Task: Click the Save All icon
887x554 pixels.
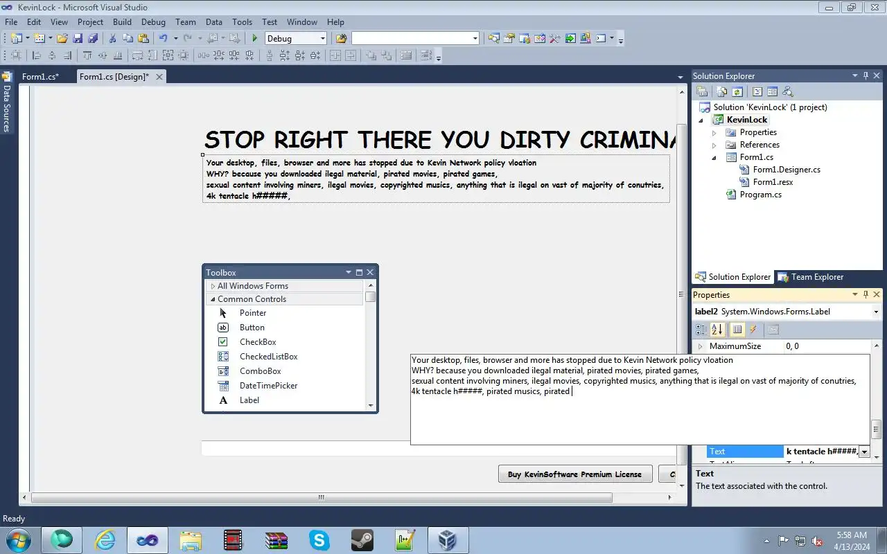Action: click(93, 38)
